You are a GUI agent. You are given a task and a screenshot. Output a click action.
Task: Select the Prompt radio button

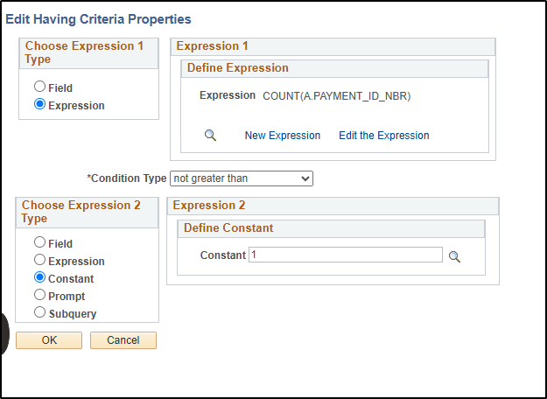coord(39,295)
